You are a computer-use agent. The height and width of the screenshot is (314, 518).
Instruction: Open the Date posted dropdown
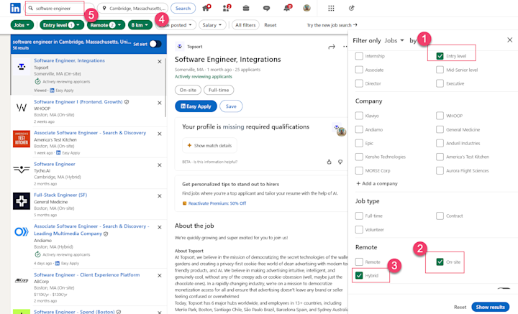pyautogui.click(x=177, y=25)
